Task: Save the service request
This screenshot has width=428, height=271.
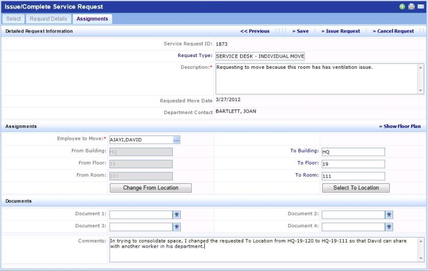Action: point(300,31)
